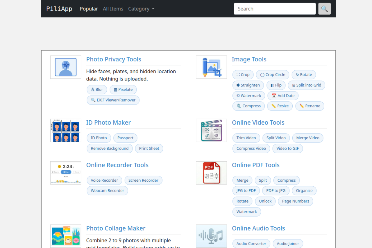
Task: Open the Flip tool
Action: [276, 85]
